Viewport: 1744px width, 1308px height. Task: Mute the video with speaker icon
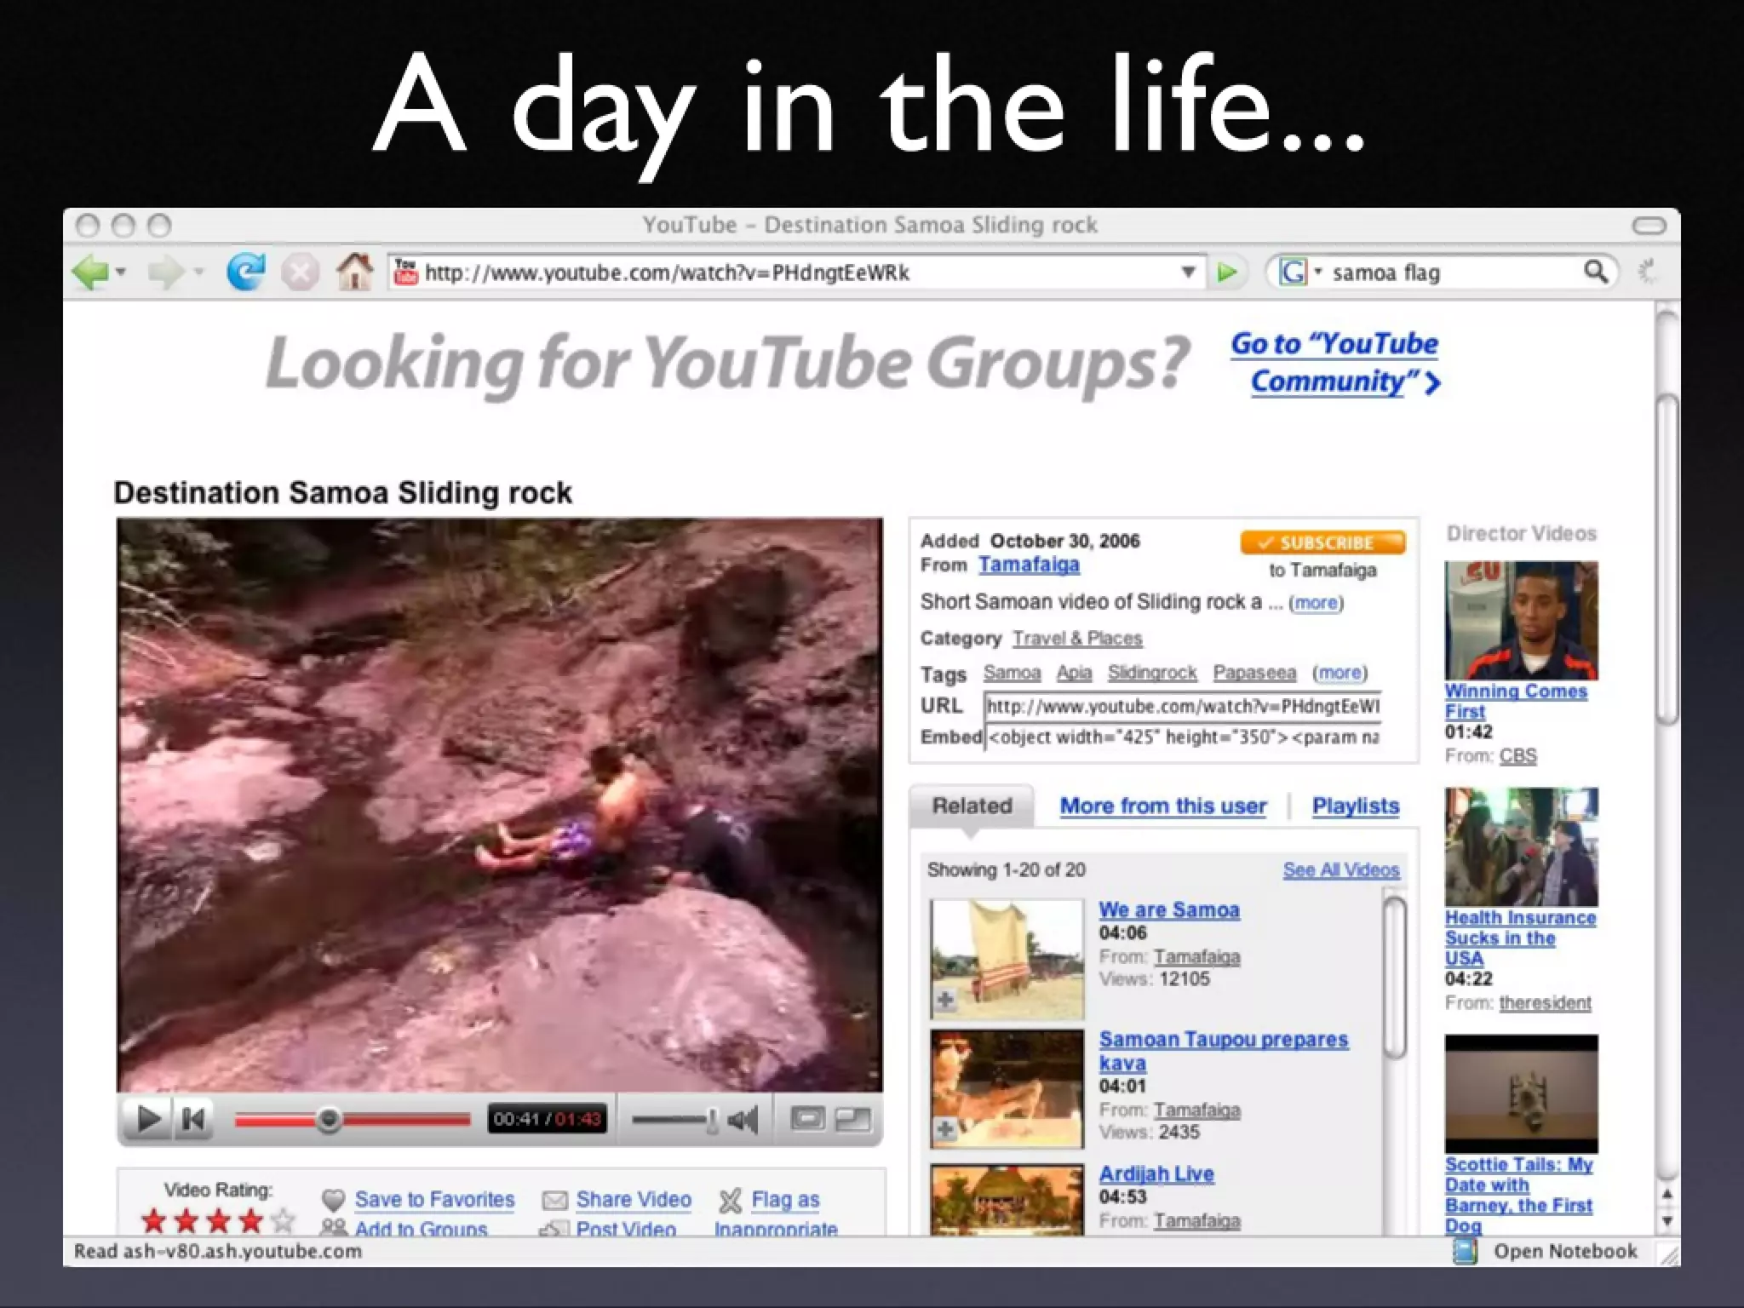743,1120
